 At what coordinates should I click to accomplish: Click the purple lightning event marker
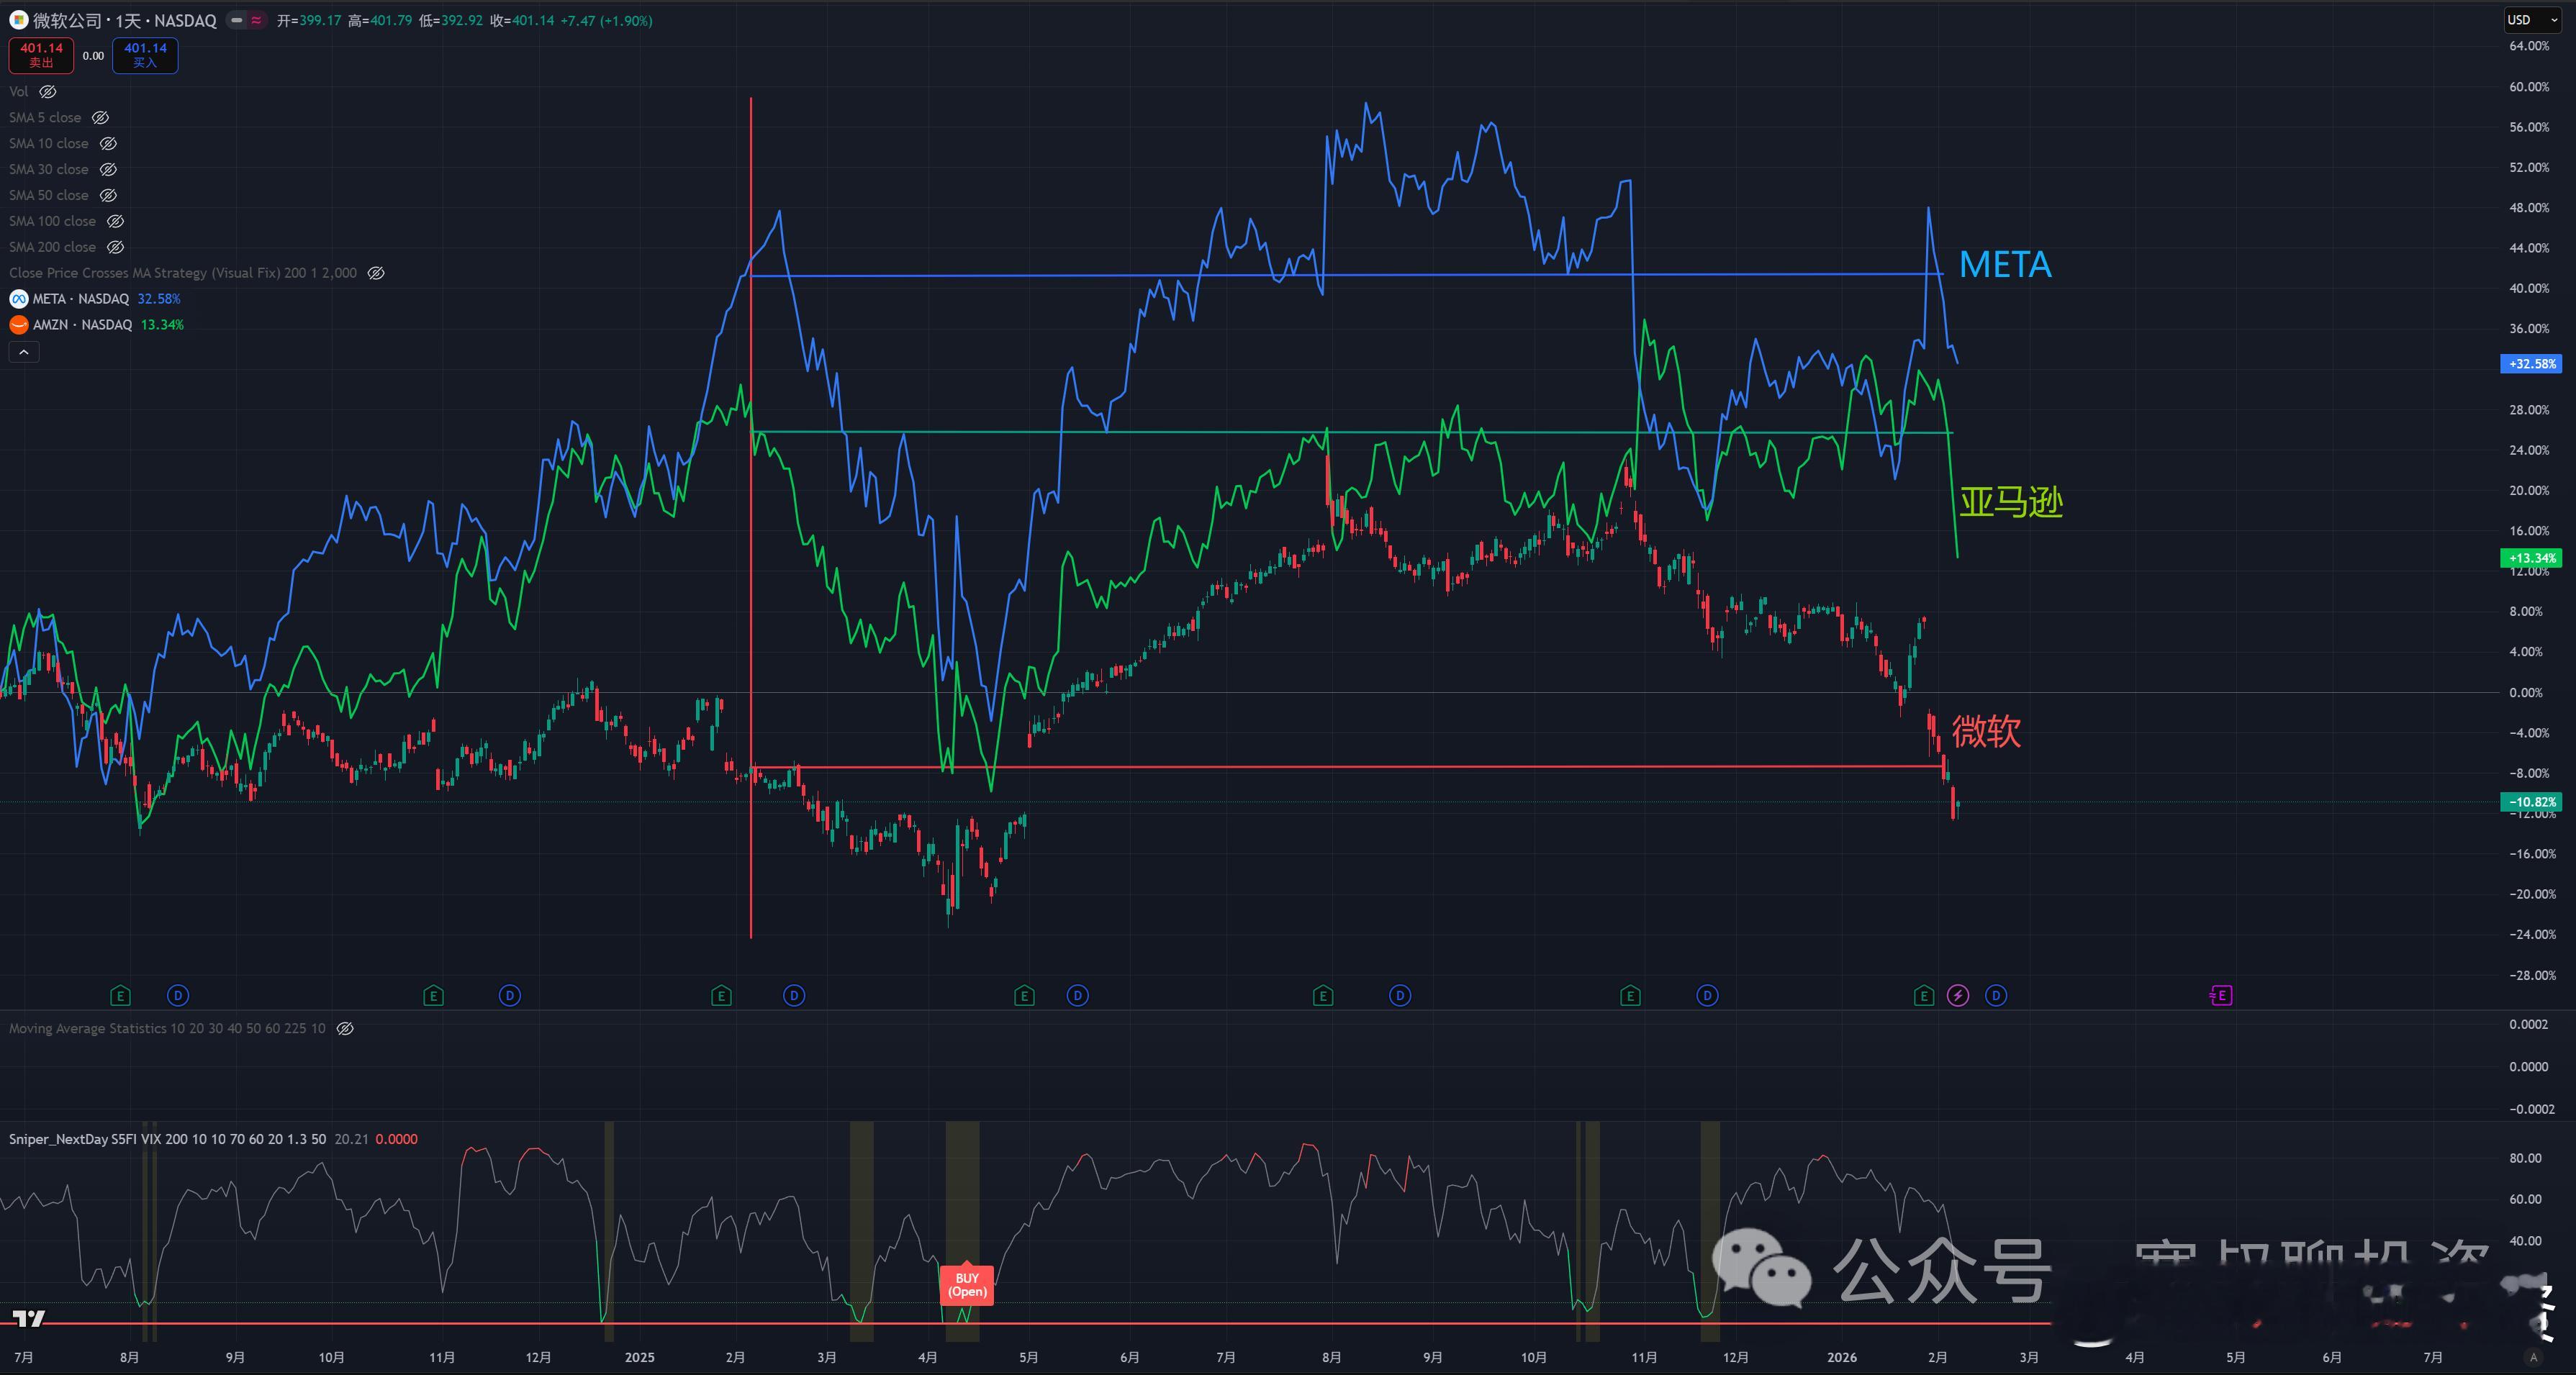[x=1958, y=995]
